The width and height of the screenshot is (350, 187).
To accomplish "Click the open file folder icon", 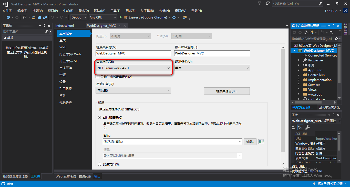I will [34, 17].
